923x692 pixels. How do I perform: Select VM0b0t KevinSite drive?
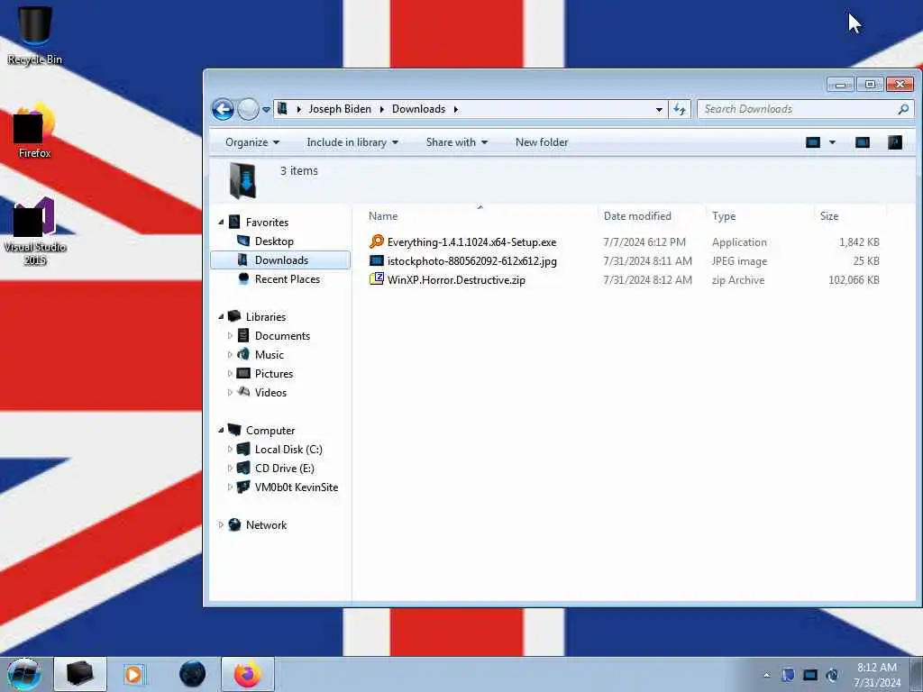pos(296,487)
